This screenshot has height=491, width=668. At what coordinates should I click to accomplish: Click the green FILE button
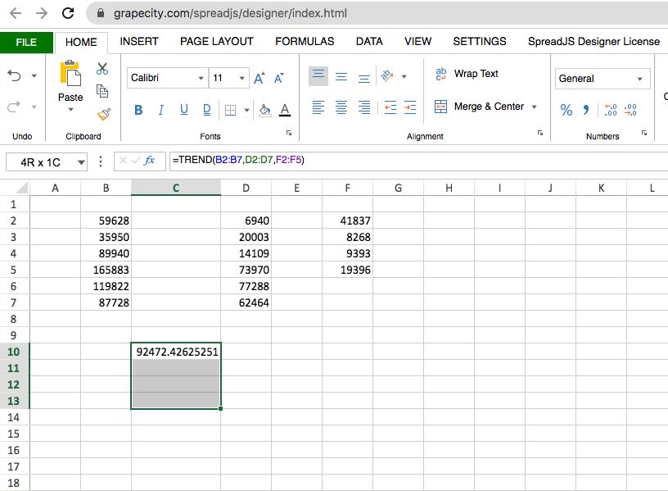pos(26,43)
